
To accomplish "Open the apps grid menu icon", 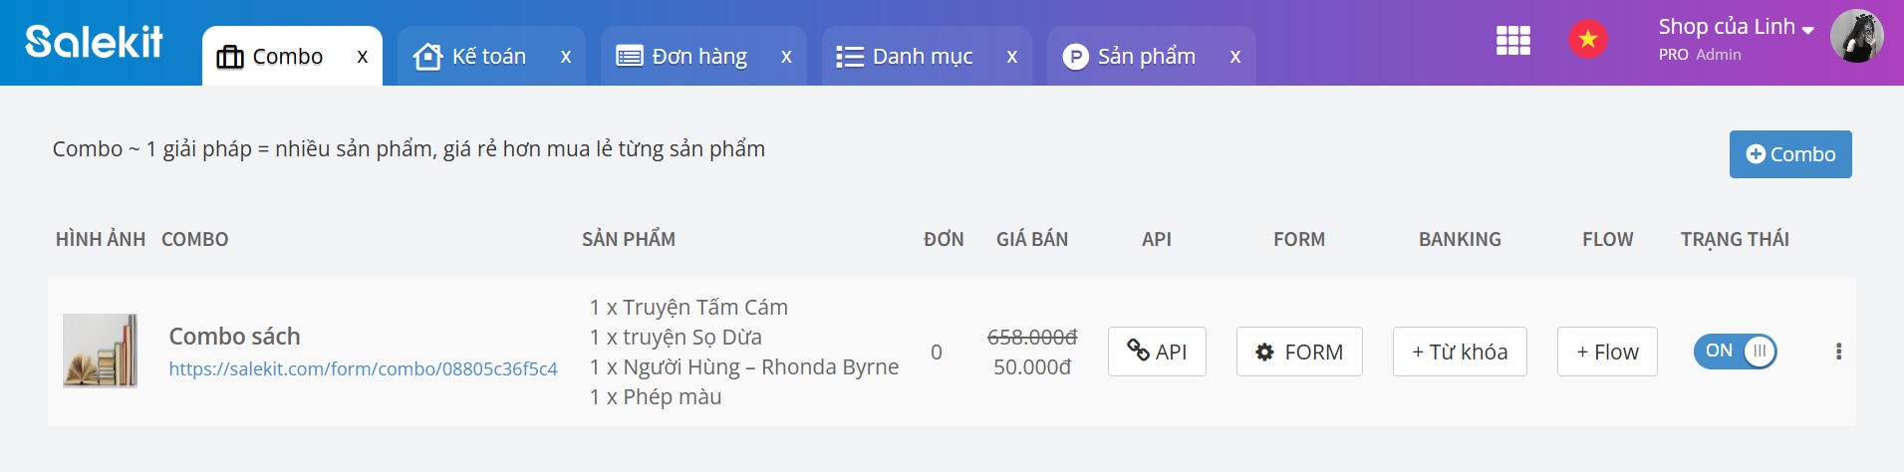I will [1512, 41].
